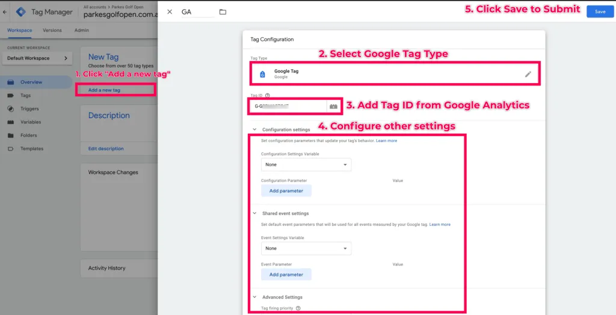Switch to the Versions tab
Viewport: 616px width, 315px height.
(x=52, y=30)
